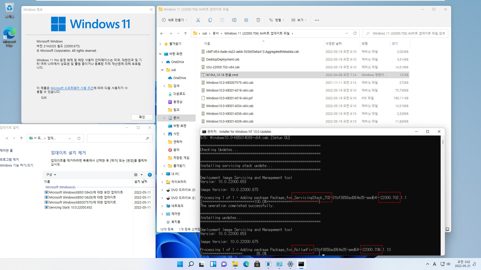The image size is (481, 270).
Task: Select Windows10.0-KB5014039-x64.cab file
Action: coord(305,121)
